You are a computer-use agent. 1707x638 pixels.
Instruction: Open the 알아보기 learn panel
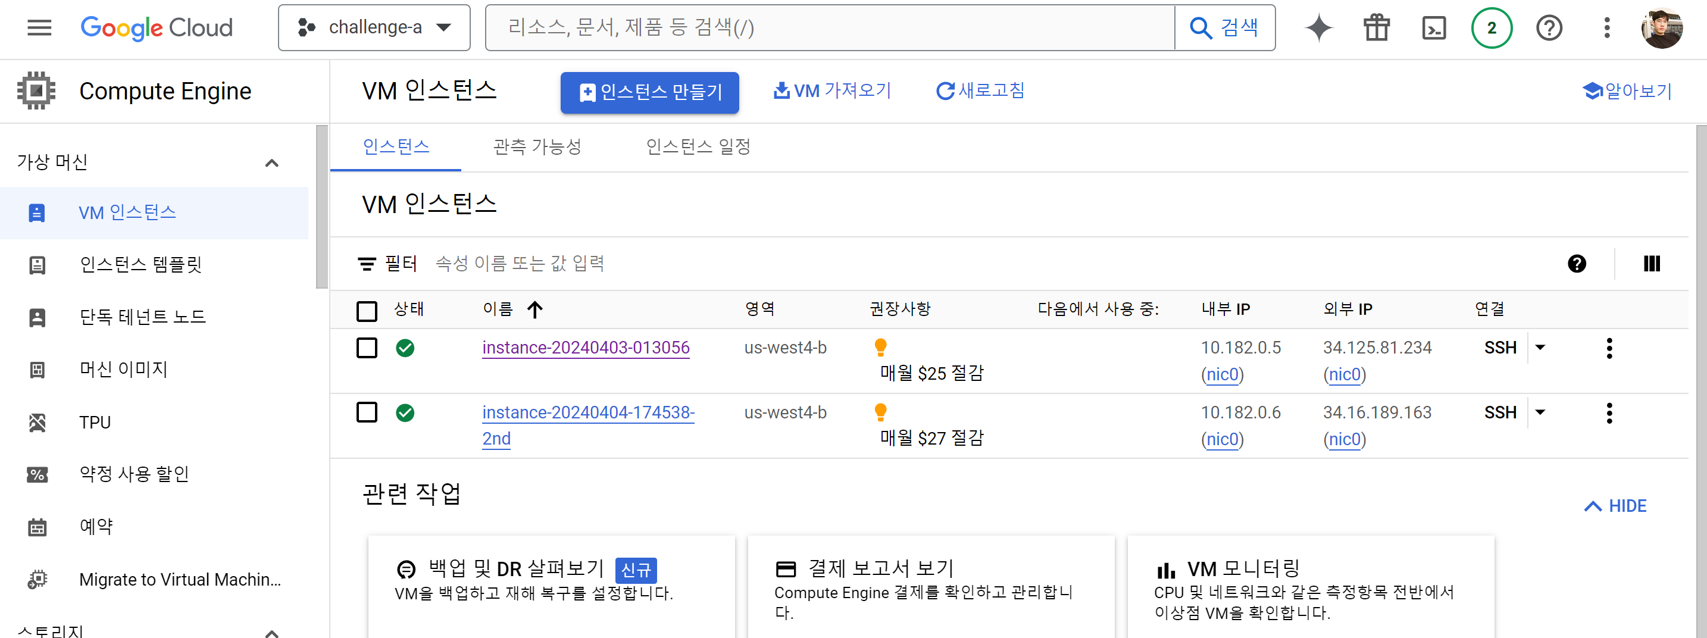point(1627,91)
